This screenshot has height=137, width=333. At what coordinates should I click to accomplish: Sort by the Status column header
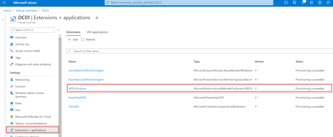300,62
